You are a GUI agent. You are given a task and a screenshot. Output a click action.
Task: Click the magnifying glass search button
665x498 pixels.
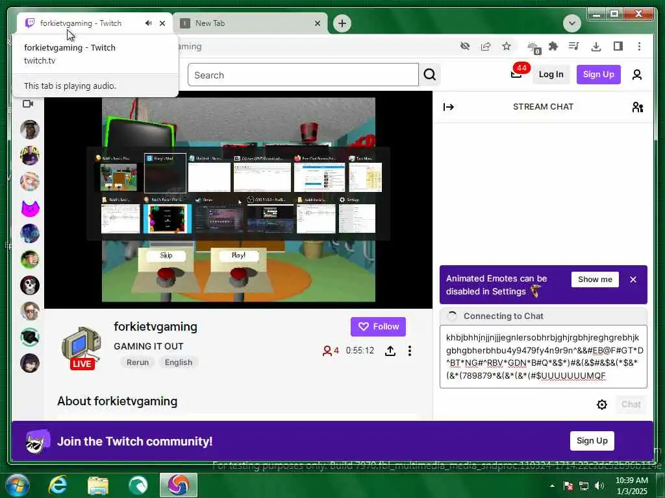430,75
